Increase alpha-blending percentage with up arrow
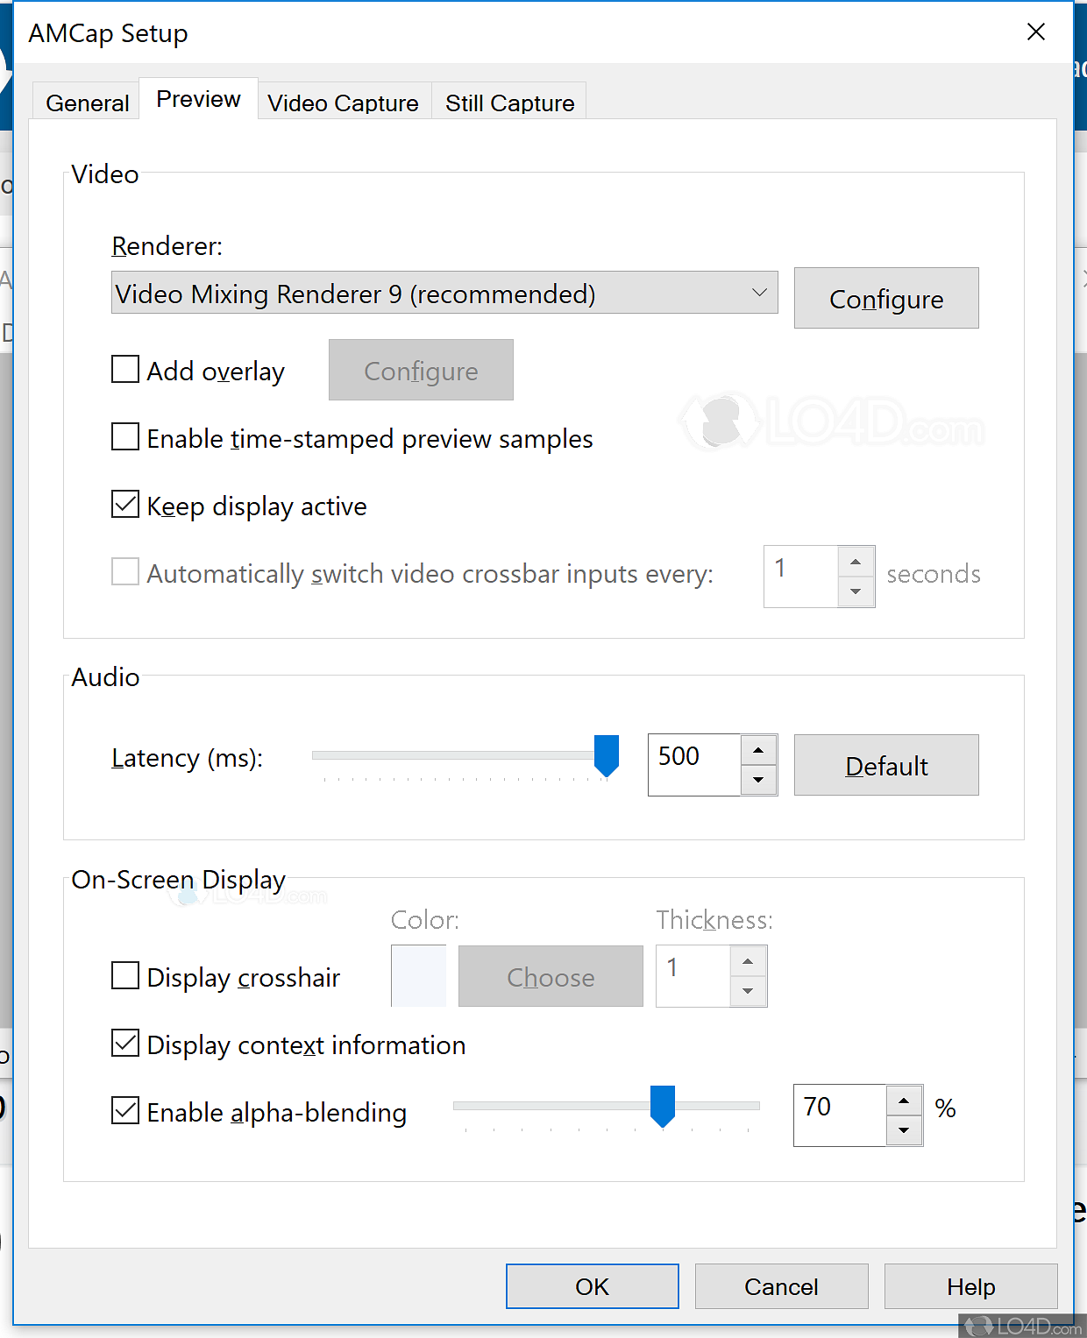Screen dimensions: 1087x1338 pyautogui.click(x=904, y=1101)
